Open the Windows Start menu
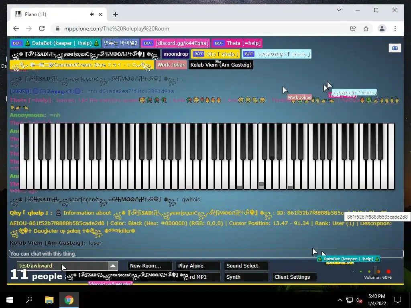Viewport: 411px width, 308px height. pos(10,300)
